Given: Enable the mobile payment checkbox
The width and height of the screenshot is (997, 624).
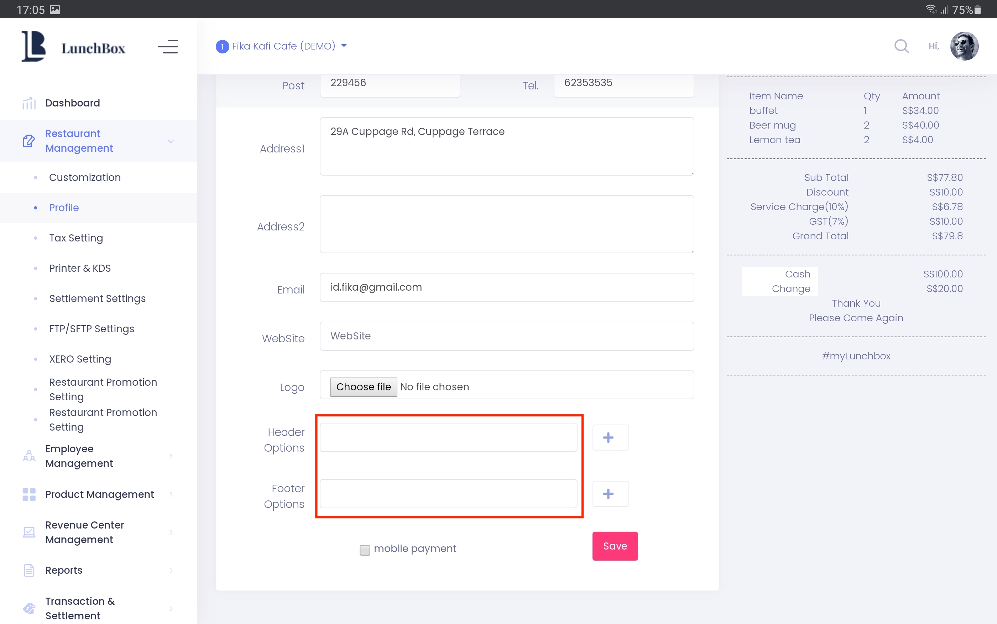Looking at the screenshot, I should (x=365, y=550).
